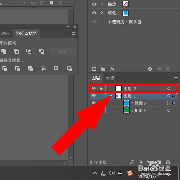Viewport: 180px width, 180px height.
Task: Hide 图层 1 using its eye icon
Action: 94,95
